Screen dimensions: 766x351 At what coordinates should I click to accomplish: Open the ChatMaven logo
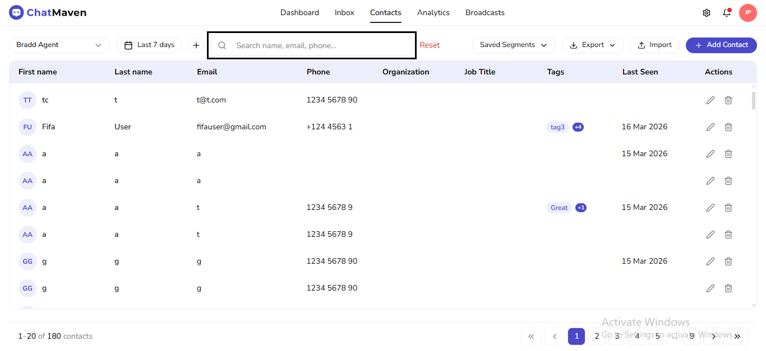point(47,12)
